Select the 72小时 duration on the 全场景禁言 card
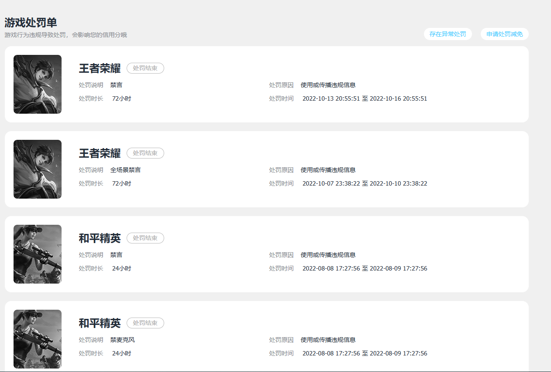Viewport: 551px width, 372px height. 121,183
